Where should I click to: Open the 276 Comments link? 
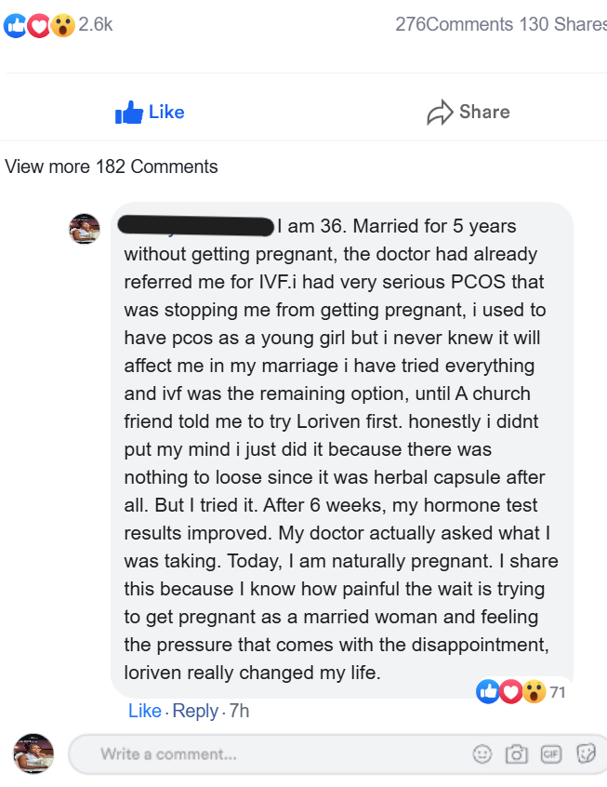(454, 25)
